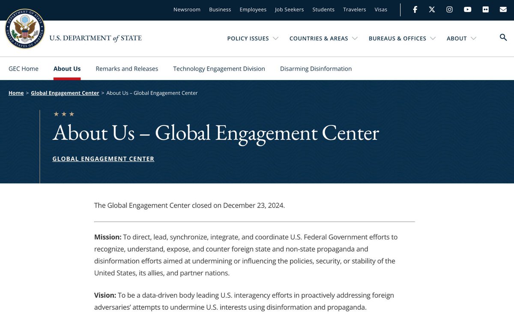
Task: Open the YouTube social icon
Action: [x=467, y=9]
